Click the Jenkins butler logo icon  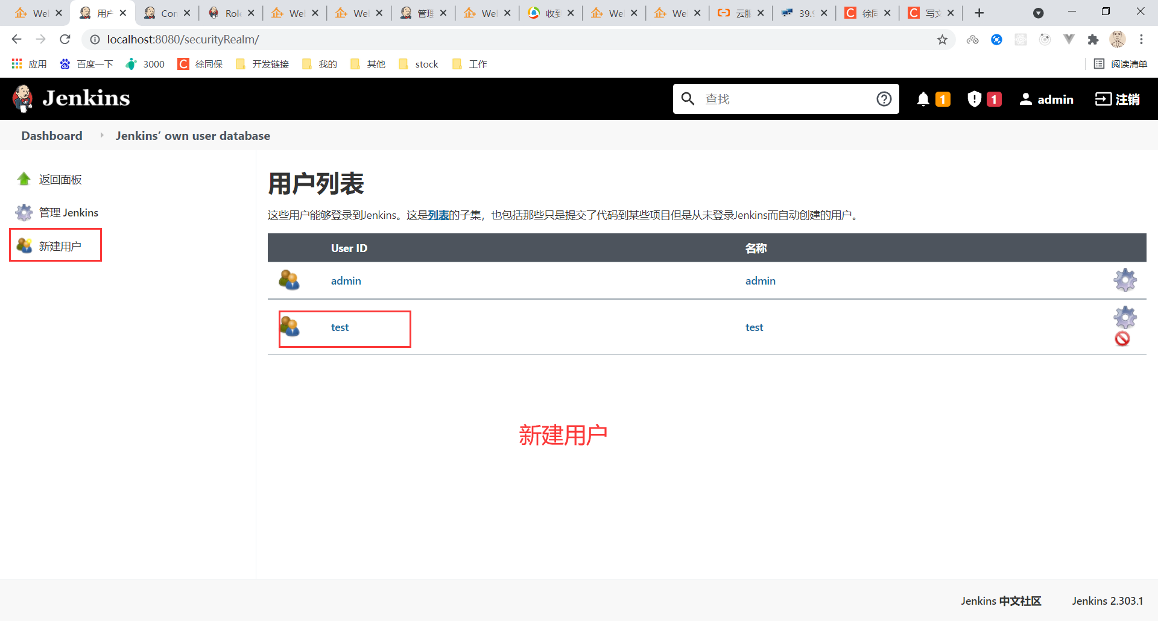point(23,98)
